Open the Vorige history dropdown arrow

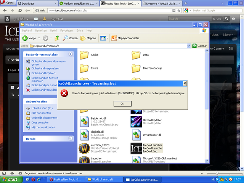[x=39, y=38]
